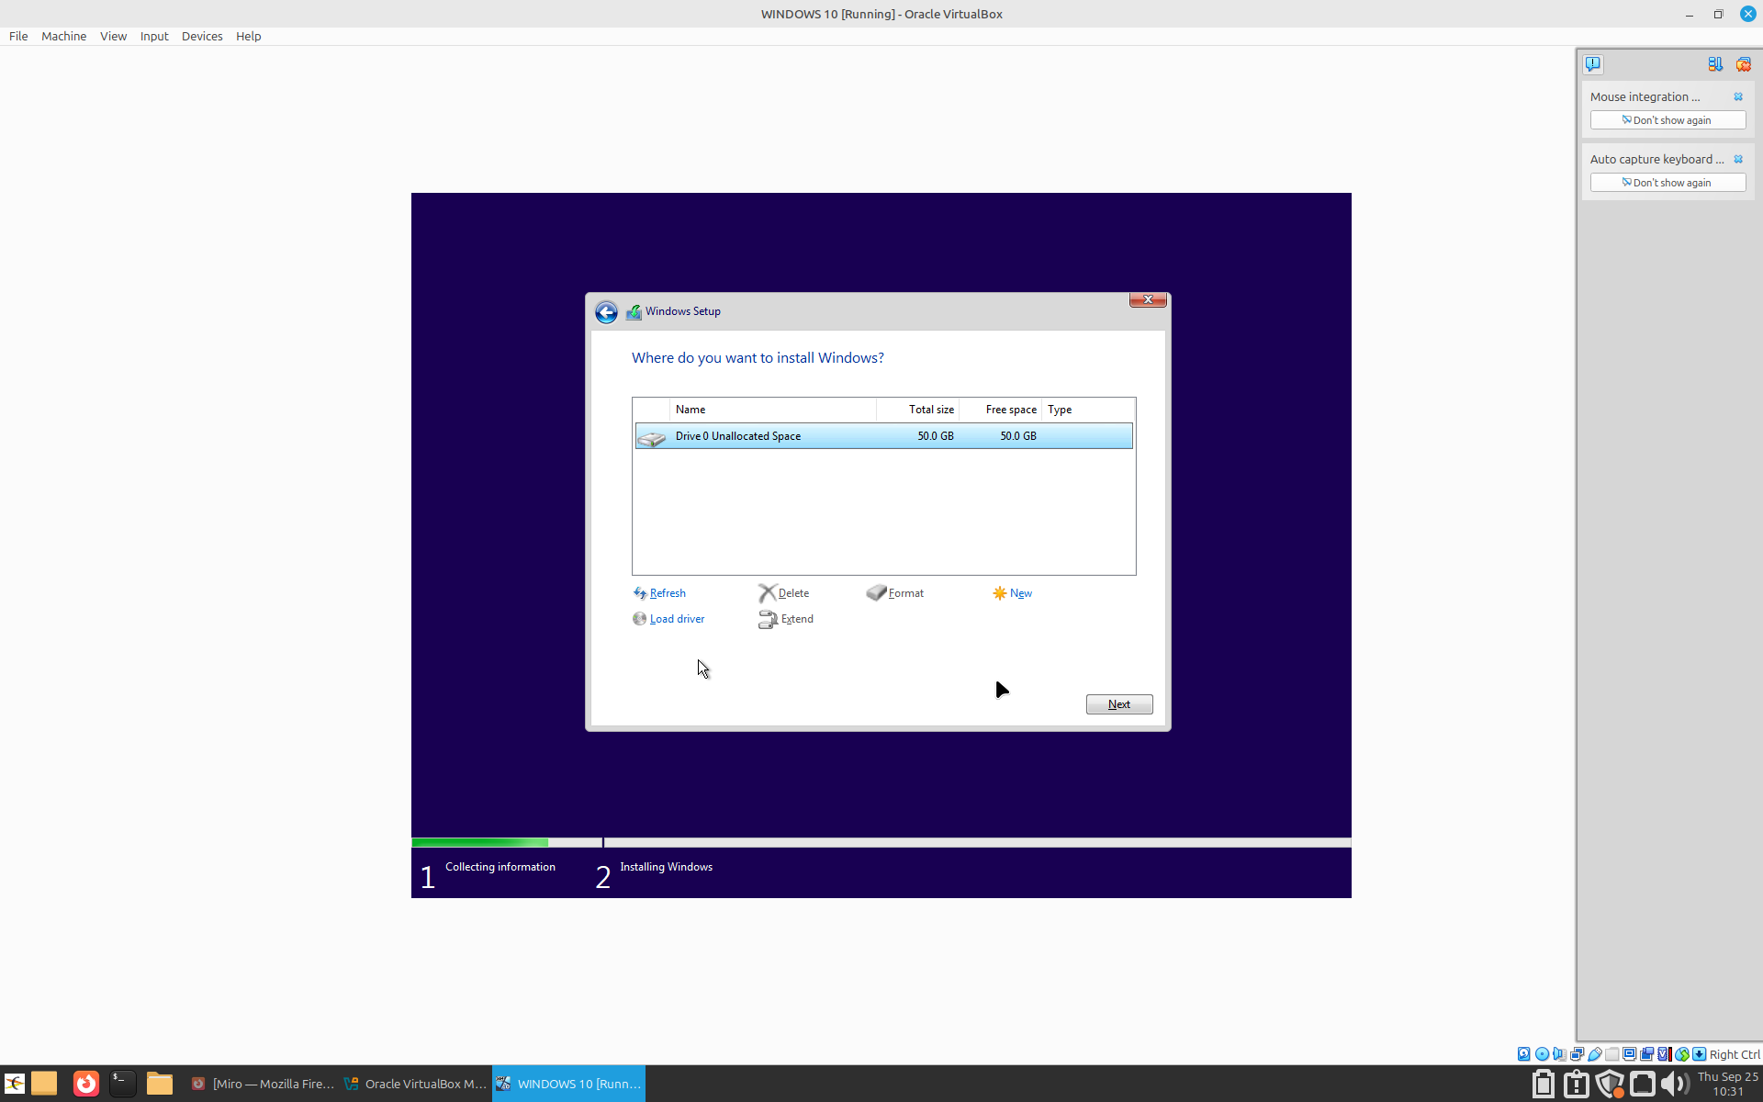Click the USB devices status bar icon
Screen dimensions: 1763x1102
pyautogui.click(x=1595, y=1054)
